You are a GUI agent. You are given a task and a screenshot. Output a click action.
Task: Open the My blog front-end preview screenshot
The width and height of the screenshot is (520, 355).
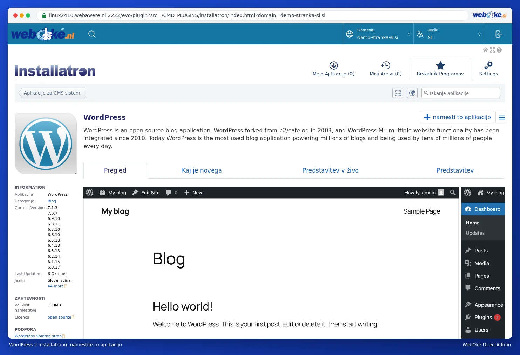coord(271,263)
